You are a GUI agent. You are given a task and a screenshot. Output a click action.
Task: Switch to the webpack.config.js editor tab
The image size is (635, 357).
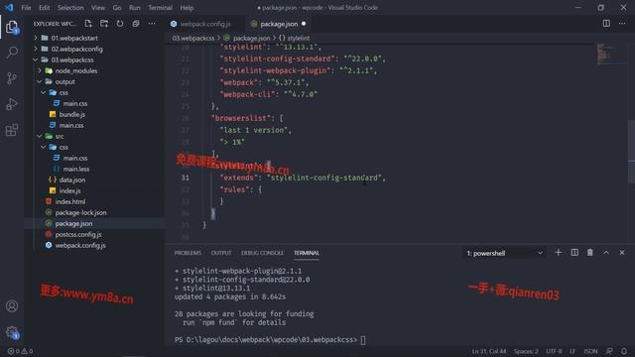pos(204,24)
